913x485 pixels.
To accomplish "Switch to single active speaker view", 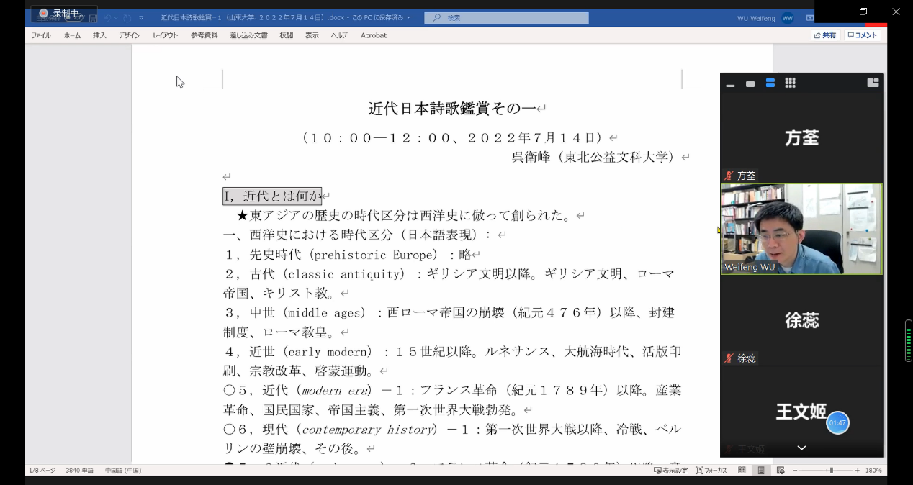I will point(750,84).
